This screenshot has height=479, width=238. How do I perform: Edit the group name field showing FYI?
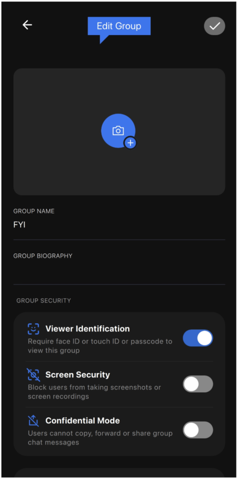(119, 225)
